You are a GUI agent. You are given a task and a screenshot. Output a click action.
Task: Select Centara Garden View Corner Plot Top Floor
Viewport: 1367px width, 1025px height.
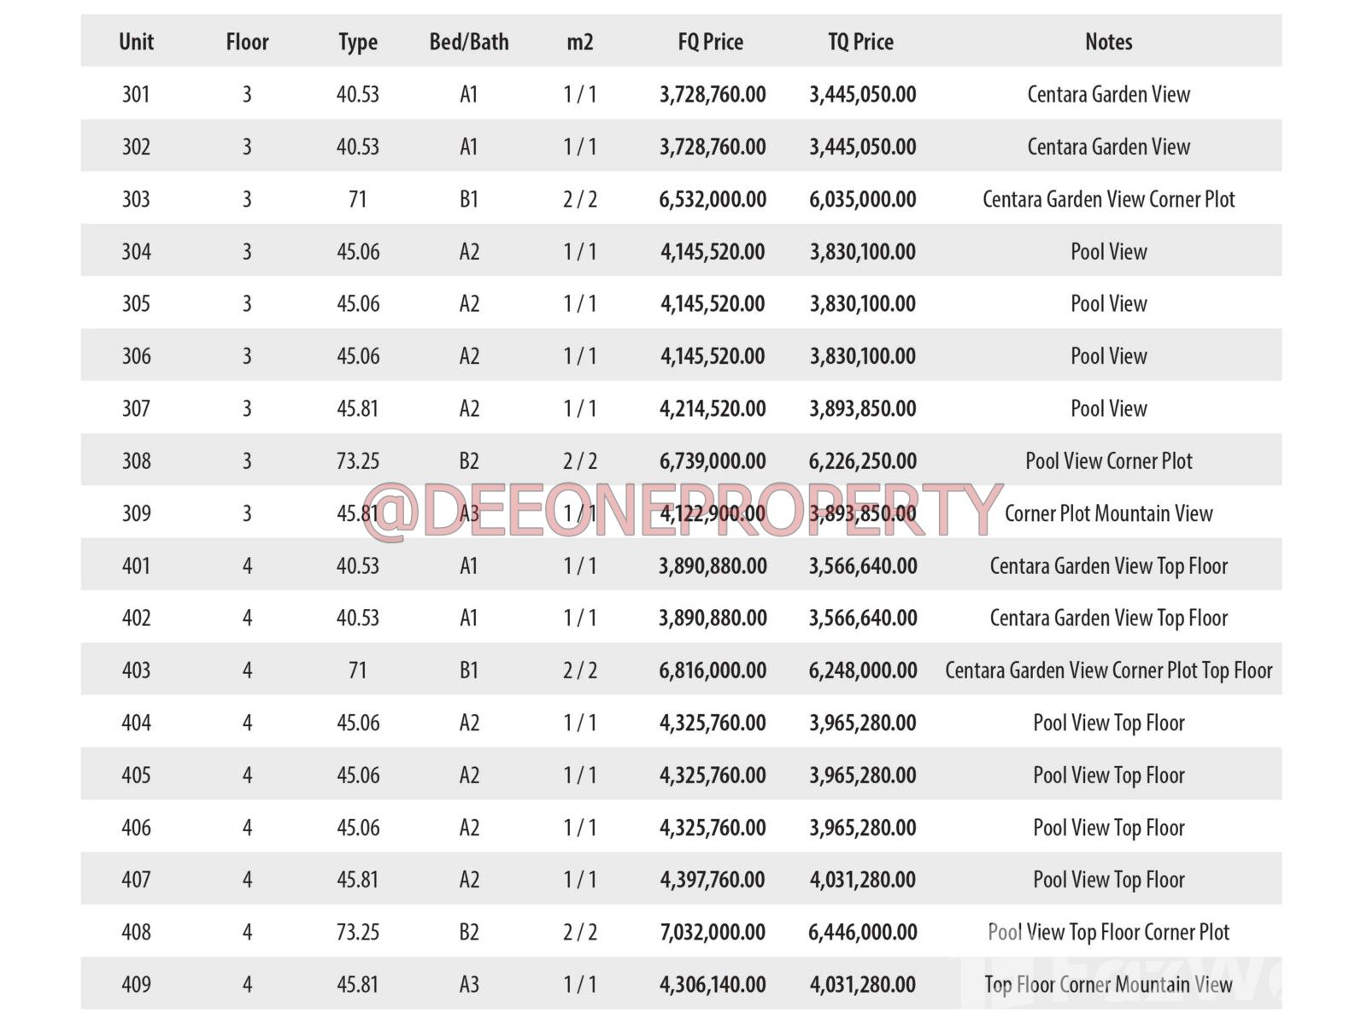(x=1108, y=671)
